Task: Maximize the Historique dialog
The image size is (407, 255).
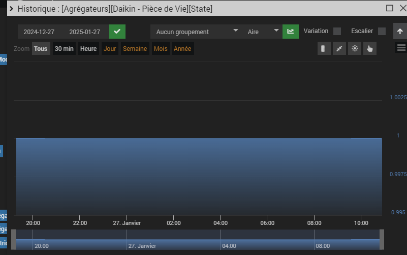Action: tap(390, 8)
